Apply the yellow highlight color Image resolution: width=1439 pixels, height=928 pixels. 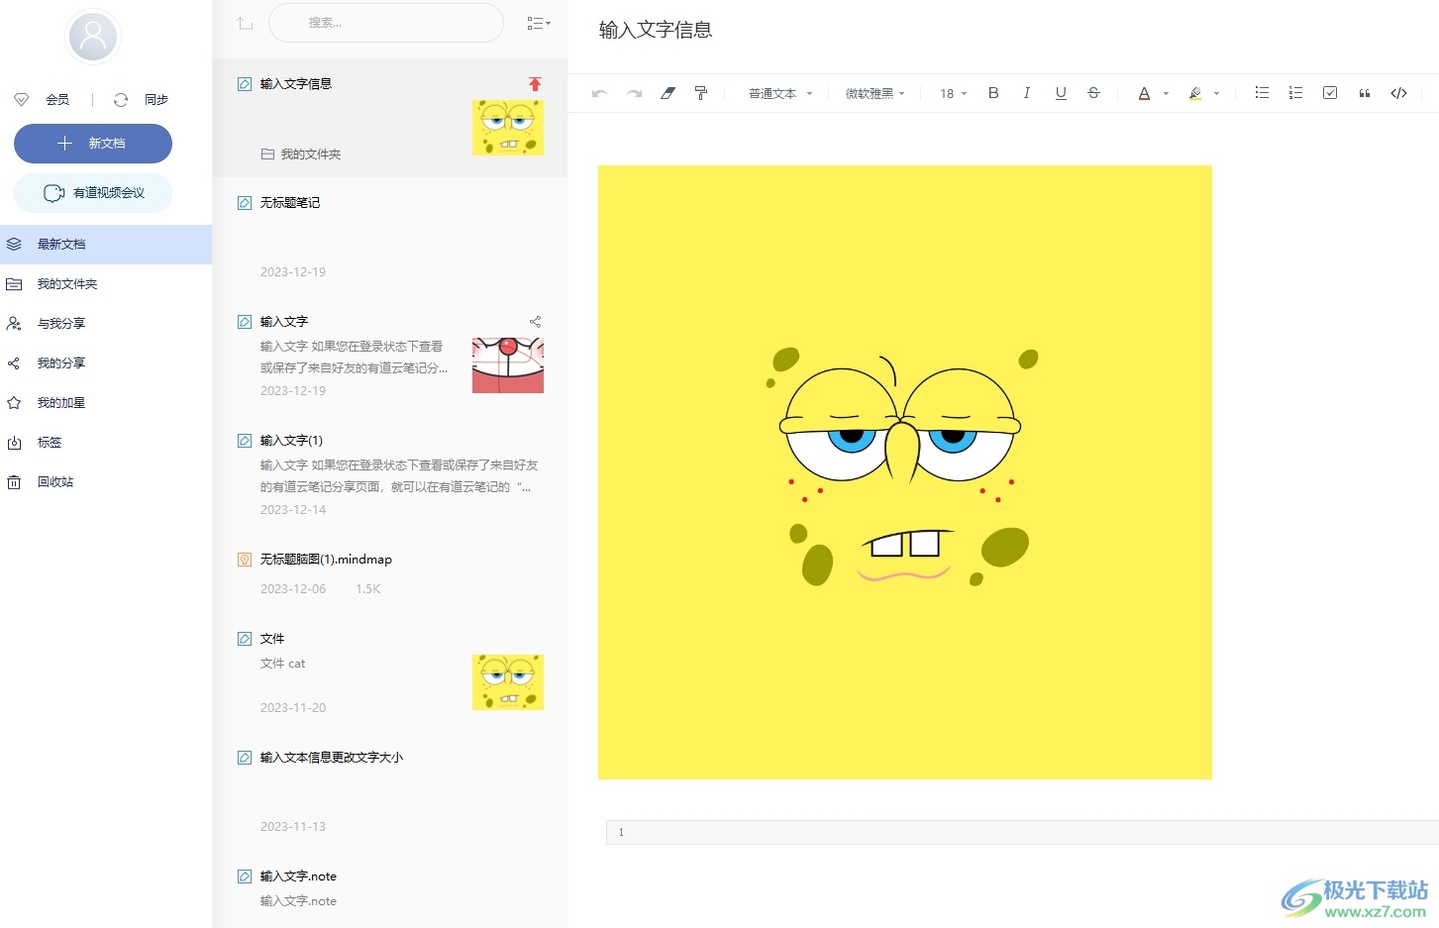tap(1195, 93)
